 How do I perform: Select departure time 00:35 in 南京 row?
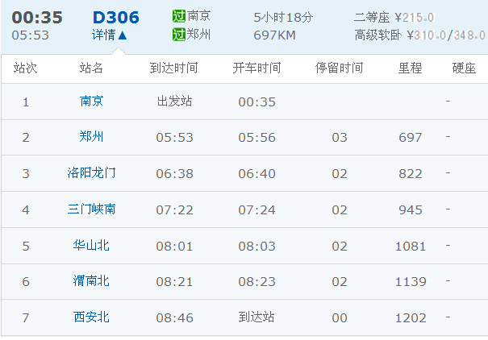tap(257, 102)
